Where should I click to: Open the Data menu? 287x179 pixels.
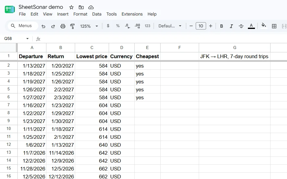pos(97,14)
